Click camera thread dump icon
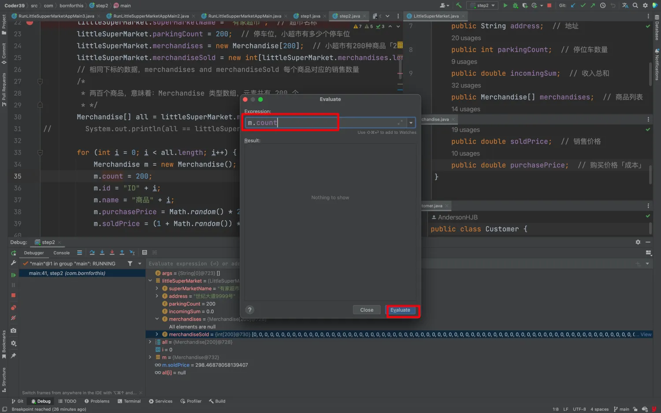Image resolution: width=661 pixels, height=413 pixels. pos(13,330)
